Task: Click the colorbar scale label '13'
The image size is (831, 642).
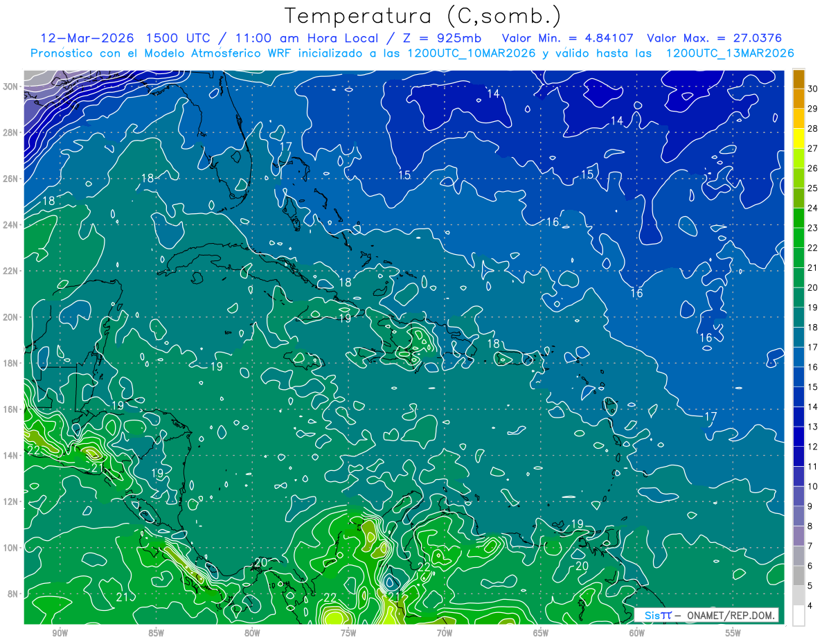Action: pyautogui.click(x=812, y=427)
